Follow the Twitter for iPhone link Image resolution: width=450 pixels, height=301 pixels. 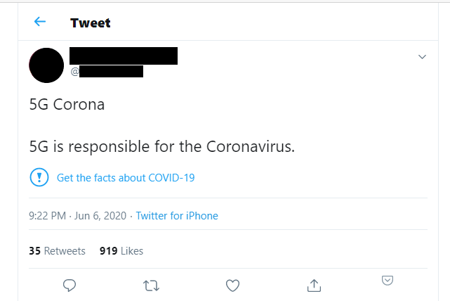tap(177, 216)
